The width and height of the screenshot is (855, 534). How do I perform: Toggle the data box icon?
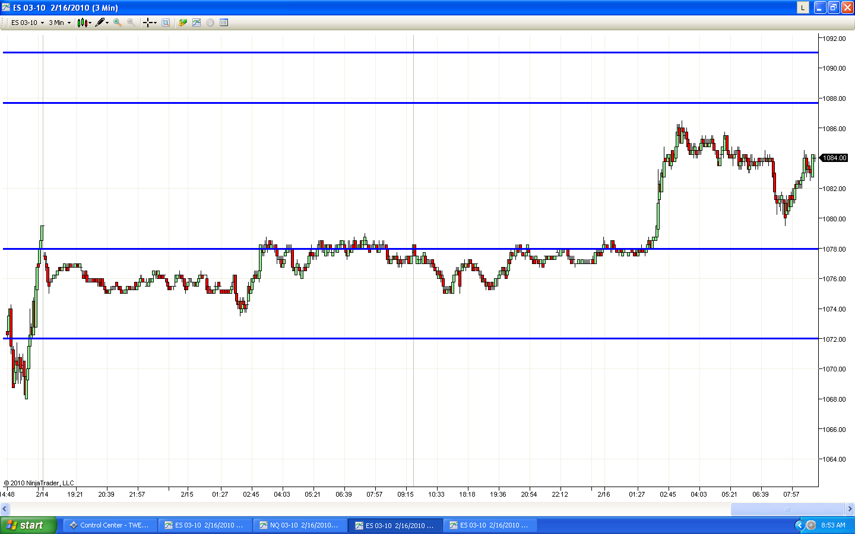pyautogui.click(x=166, y=23)
